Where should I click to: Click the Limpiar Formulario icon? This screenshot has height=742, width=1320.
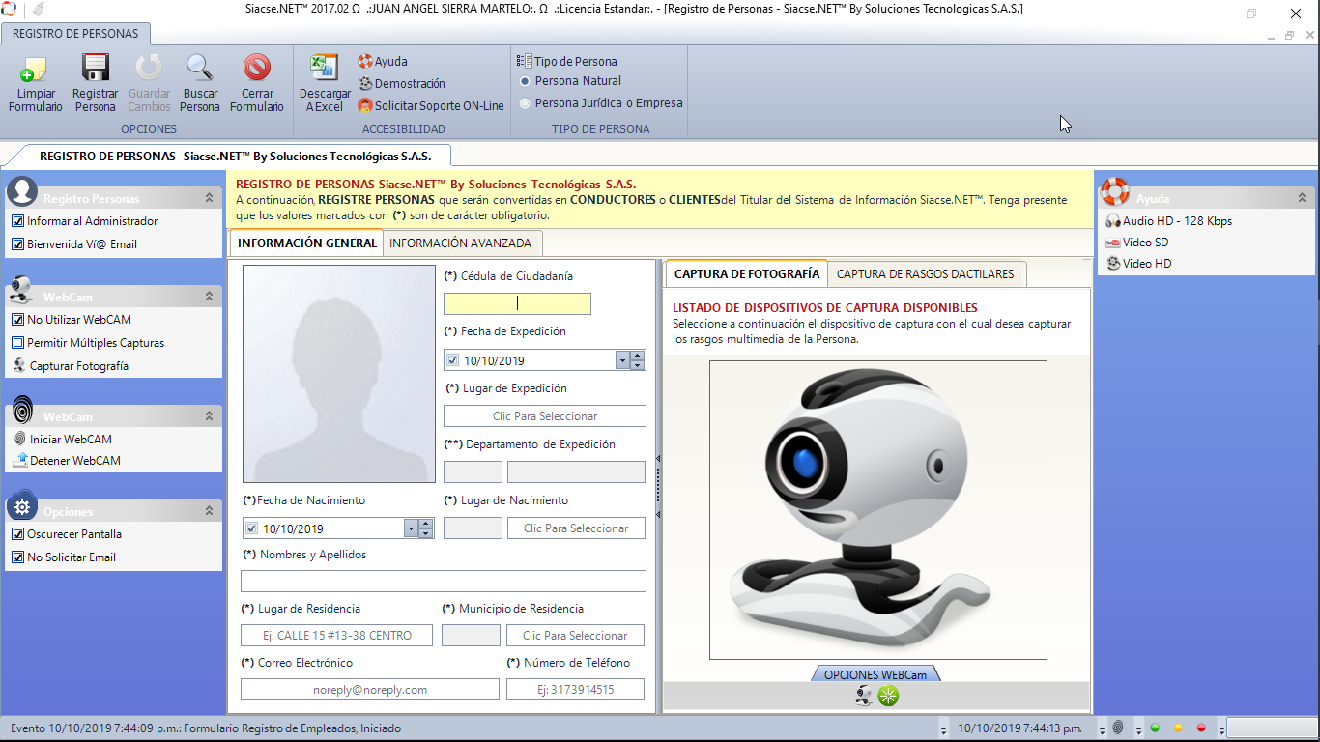pyautogui.click(x=35, y=69)
